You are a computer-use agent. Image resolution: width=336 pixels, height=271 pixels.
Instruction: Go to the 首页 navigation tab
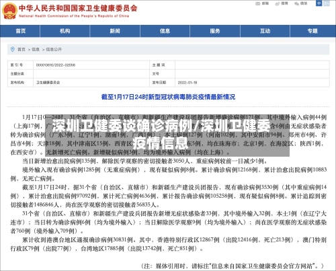click(x=20, y=31)
